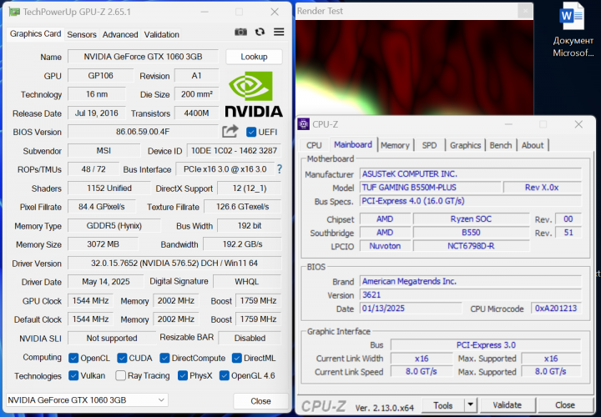Switch to the Validation tab

(161, 34)
